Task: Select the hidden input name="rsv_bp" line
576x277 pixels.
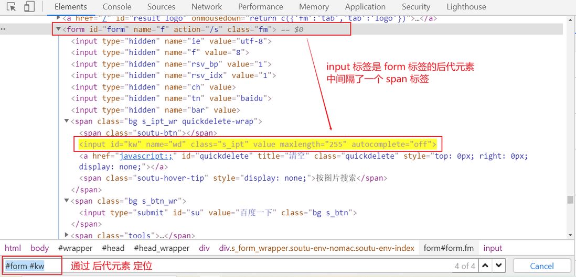Action: (x=171, y=64)
